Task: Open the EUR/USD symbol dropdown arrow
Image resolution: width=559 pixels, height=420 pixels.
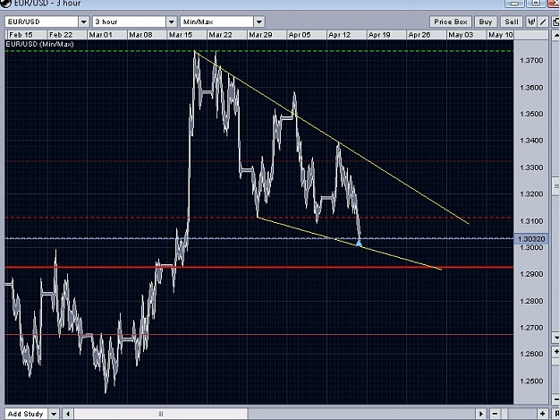Action: [84, 21]
